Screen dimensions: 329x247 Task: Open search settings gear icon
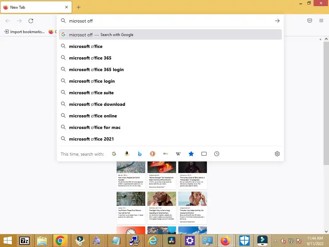(x=277, y=154)
